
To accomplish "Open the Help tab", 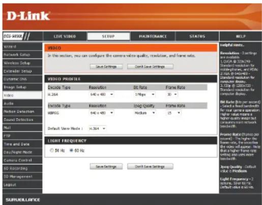I will (241, 36).
